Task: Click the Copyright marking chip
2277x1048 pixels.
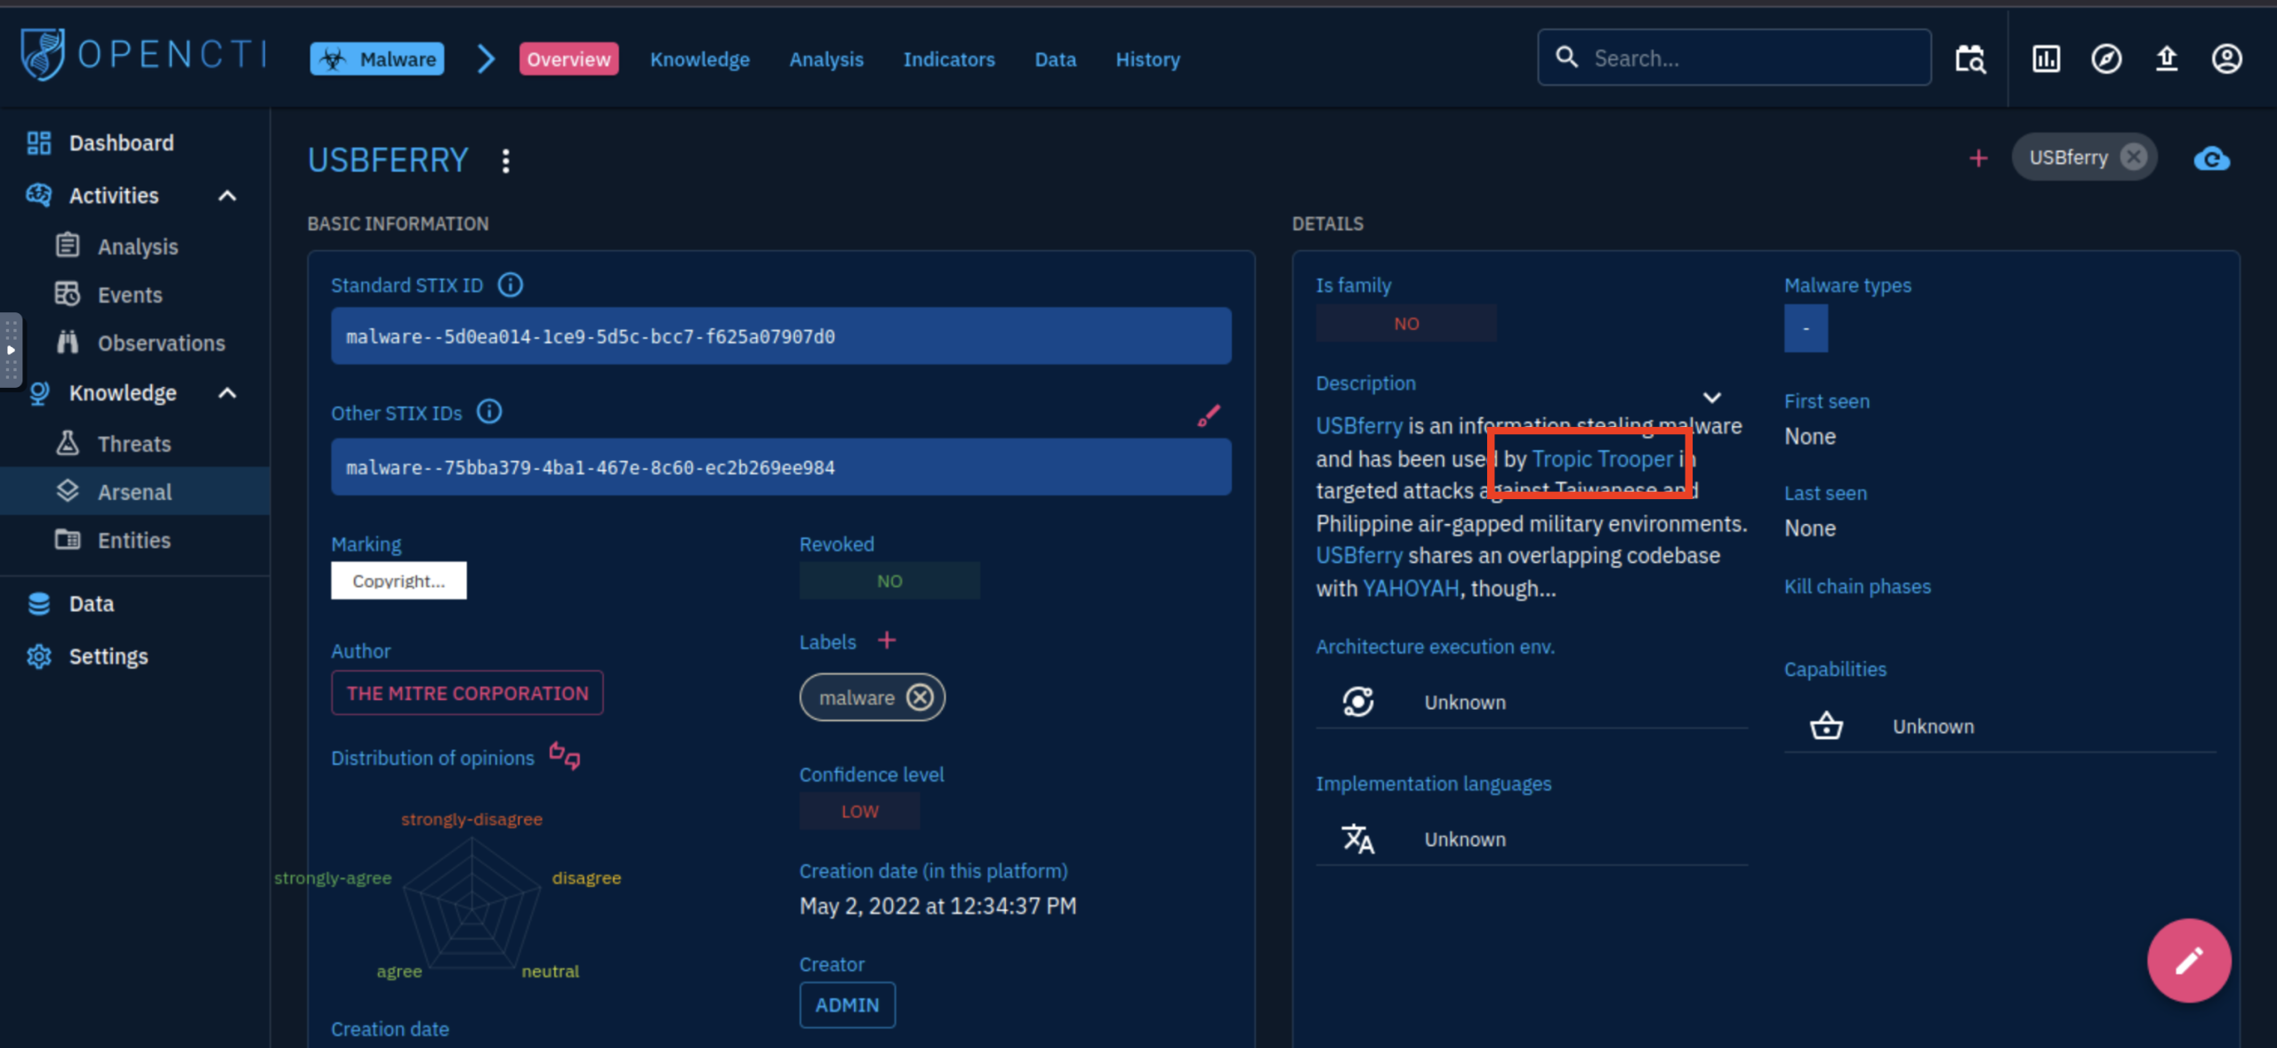Action: click(398, 580)
